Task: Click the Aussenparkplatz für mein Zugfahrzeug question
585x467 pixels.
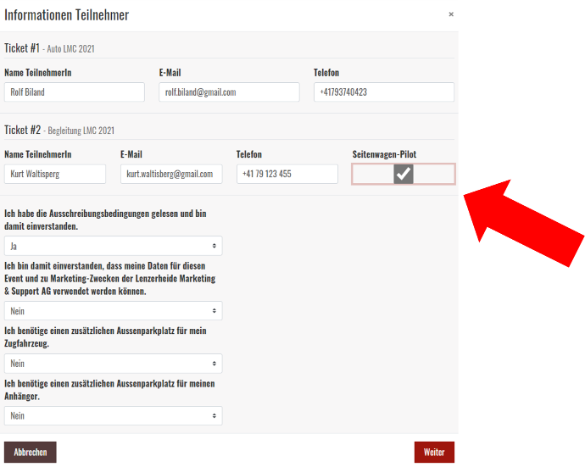Action: [x=105, y=337]
